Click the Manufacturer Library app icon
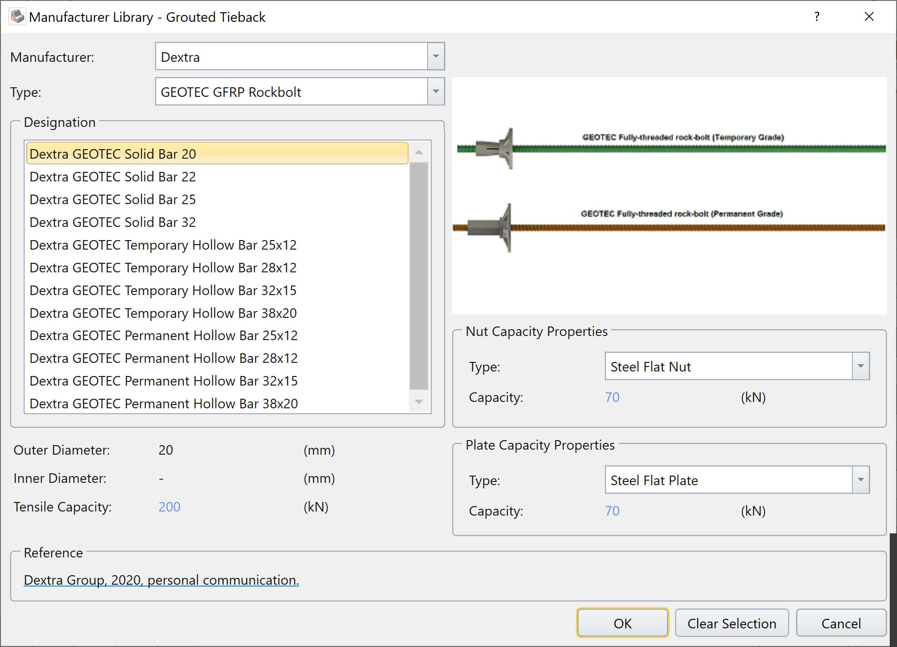Screen dimensions: 897x647 tap(17, 17)
